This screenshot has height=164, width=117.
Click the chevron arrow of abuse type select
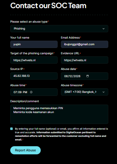pyautogui.click(x=103, y=29)
